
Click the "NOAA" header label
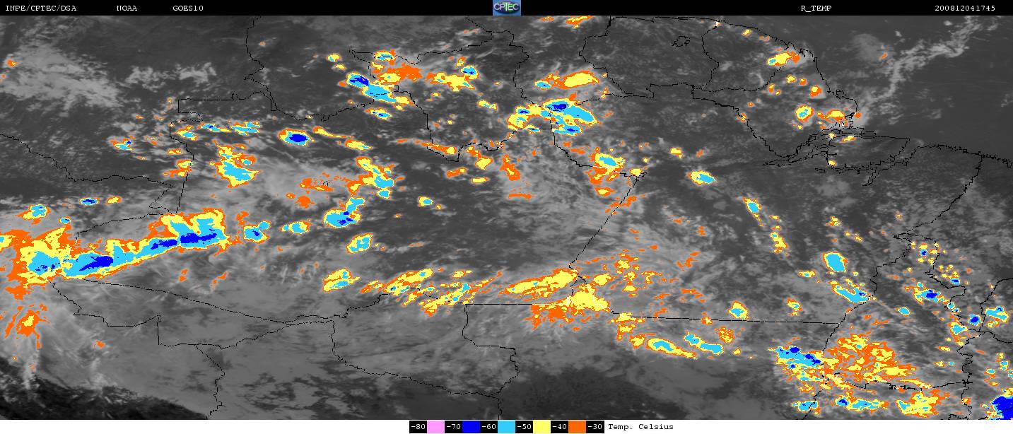[127, 8]
